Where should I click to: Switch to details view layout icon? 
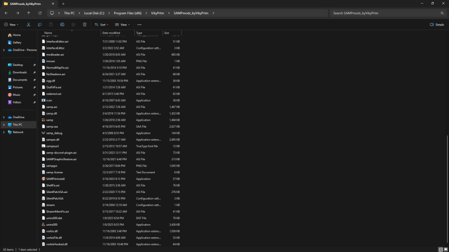coord(440,249)
